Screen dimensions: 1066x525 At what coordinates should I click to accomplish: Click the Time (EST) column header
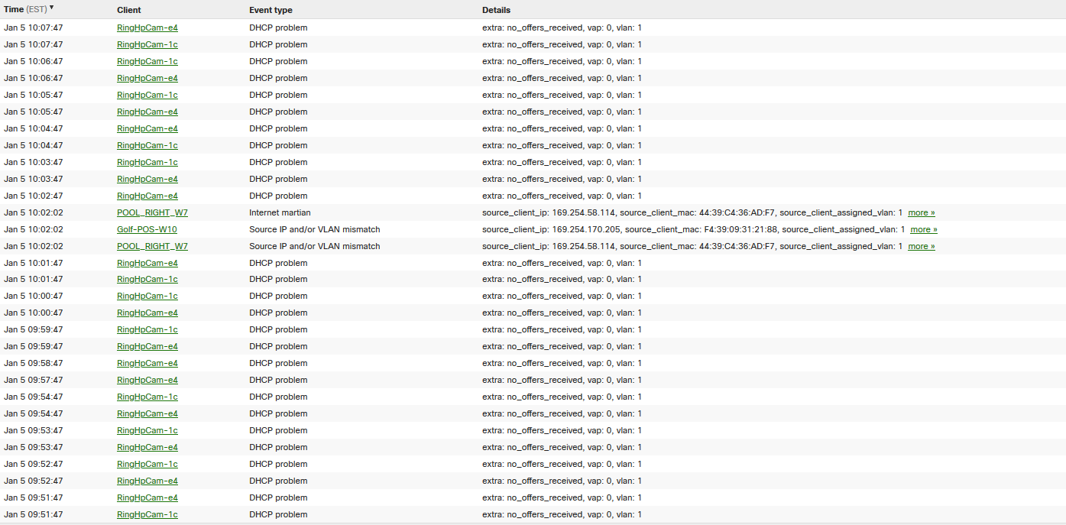(25, 10)
